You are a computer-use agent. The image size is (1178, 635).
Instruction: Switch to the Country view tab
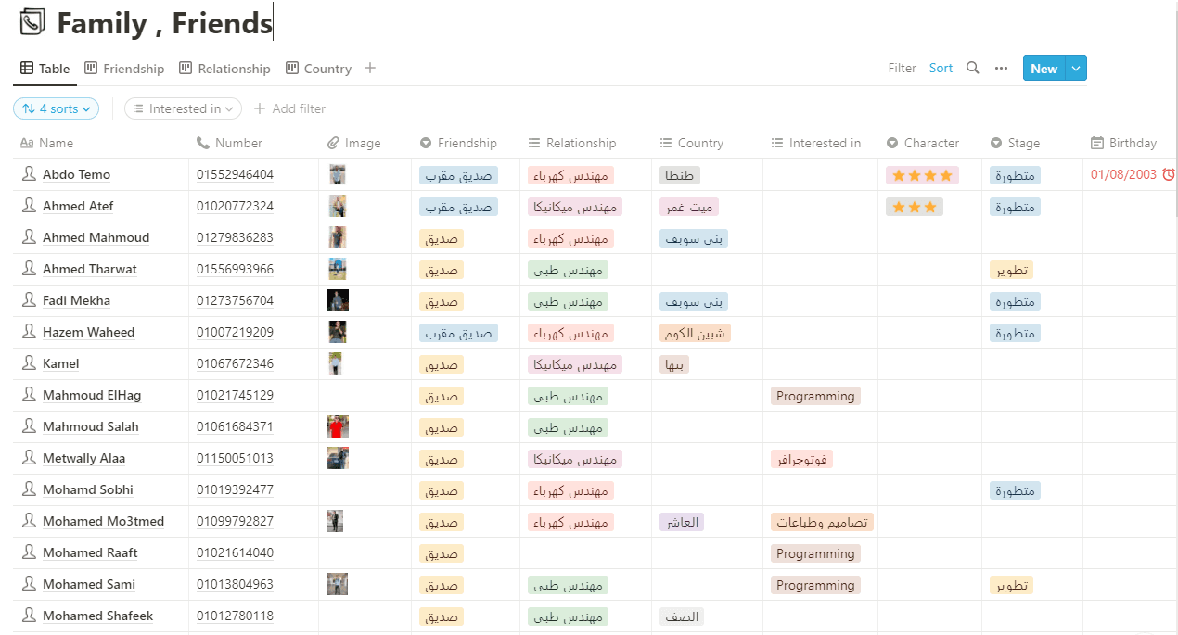click(x=318, y=69)
